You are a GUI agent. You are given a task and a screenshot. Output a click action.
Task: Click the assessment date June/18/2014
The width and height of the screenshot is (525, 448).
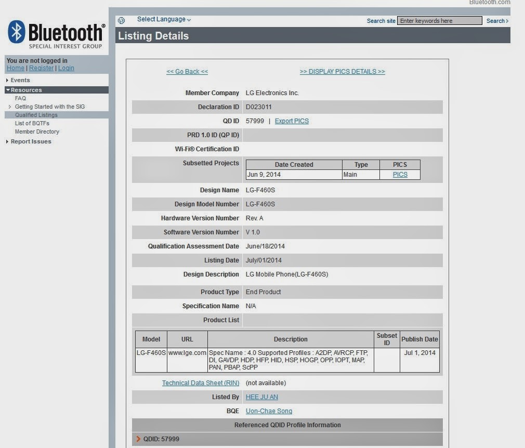coord(265,246)
